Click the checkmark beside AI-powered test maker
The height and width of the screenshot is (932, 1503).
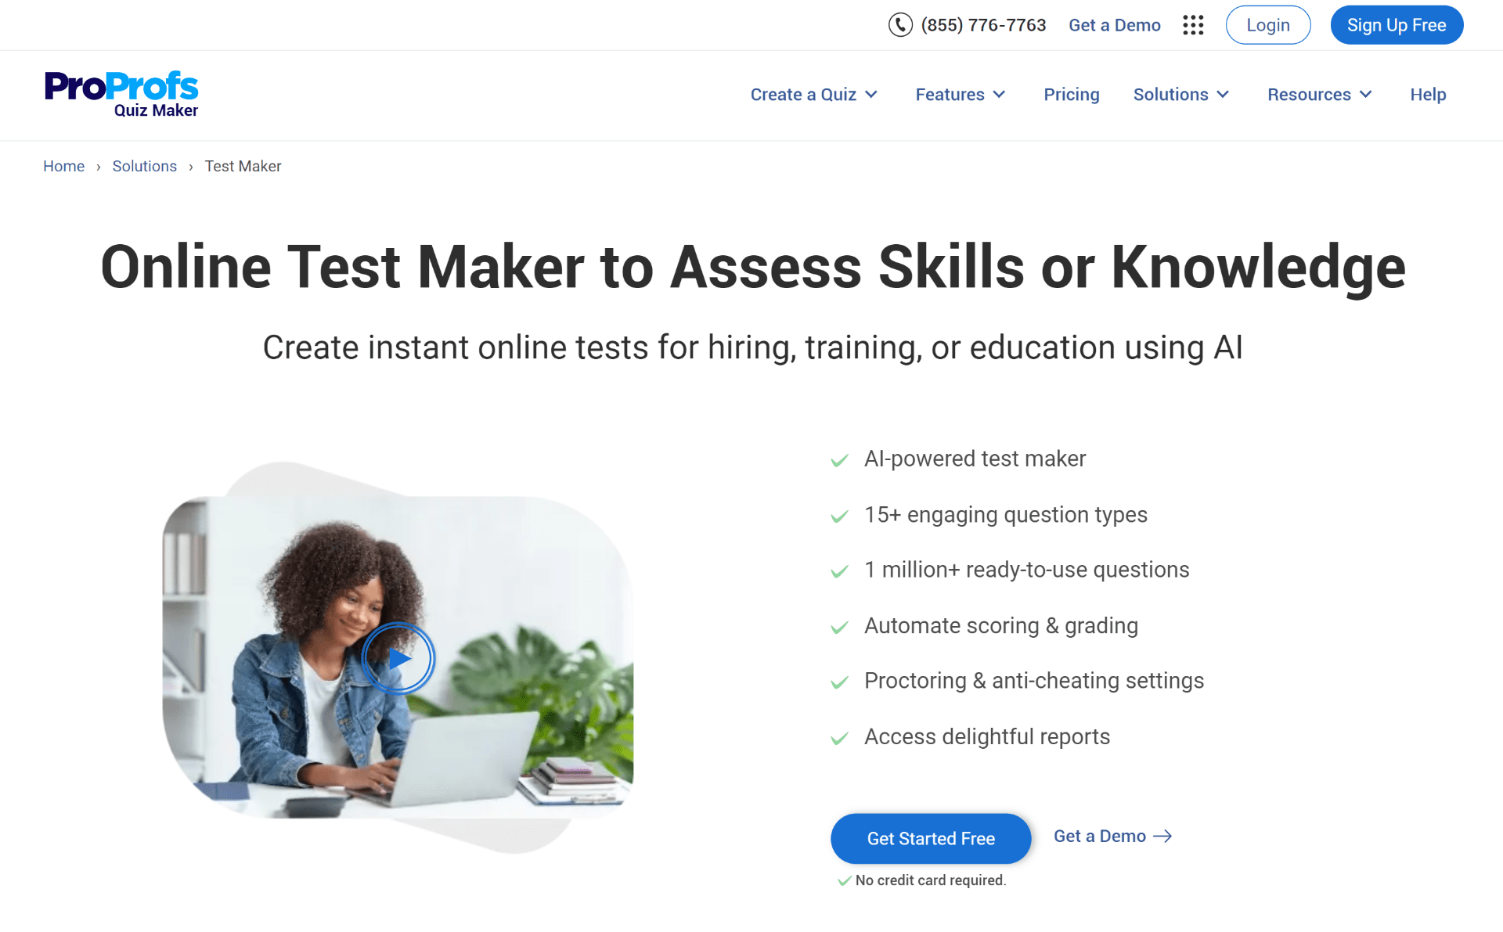click(x=839, y=460)
